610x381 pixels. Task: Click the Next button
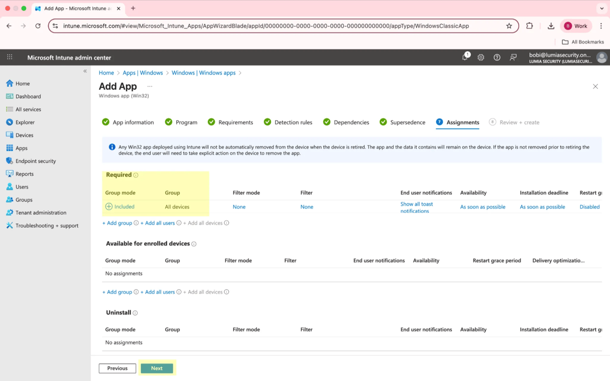click(157, 368)
